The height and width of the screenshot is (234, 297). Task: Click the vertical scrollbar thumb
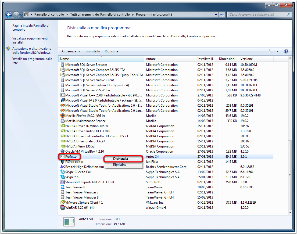tap(290, 175)
